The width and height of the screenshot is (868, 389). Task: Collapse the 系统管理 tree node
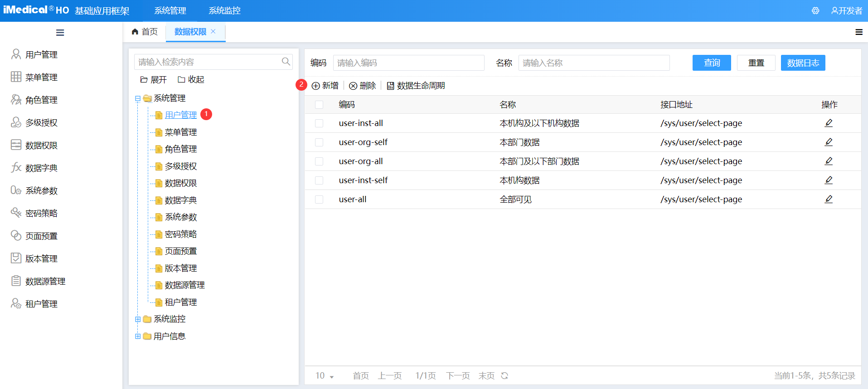[138, 98]
